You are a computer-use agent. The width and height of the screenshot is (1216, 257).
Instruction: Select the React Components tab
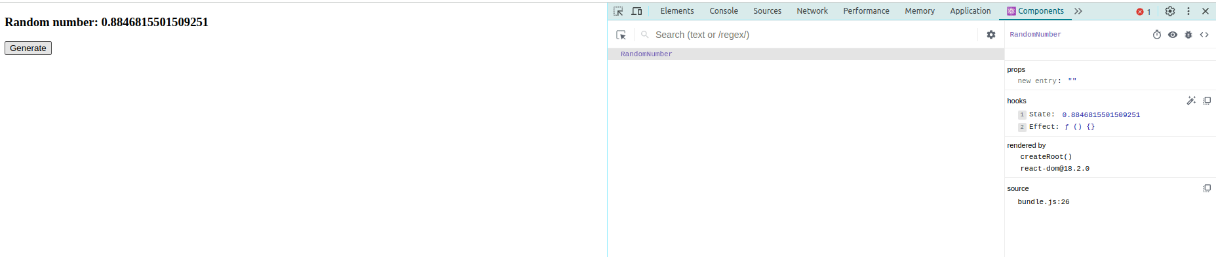coord(1035,11)
